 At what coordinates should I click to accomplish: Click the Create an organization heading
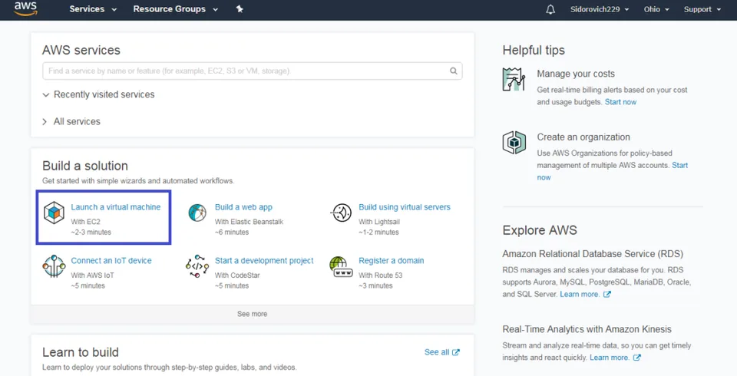pos(583,137)
